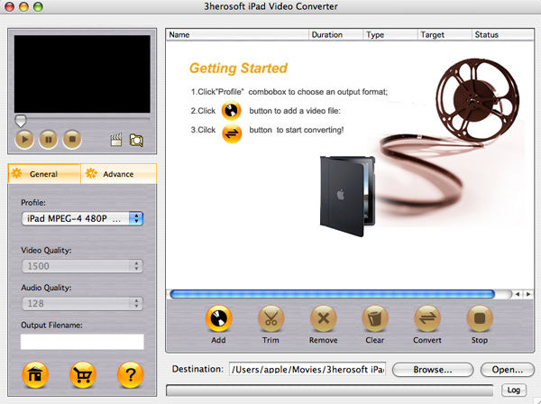
Task: Click the convert arrows icon in Getting Started
Action: [x=232, y=133]
